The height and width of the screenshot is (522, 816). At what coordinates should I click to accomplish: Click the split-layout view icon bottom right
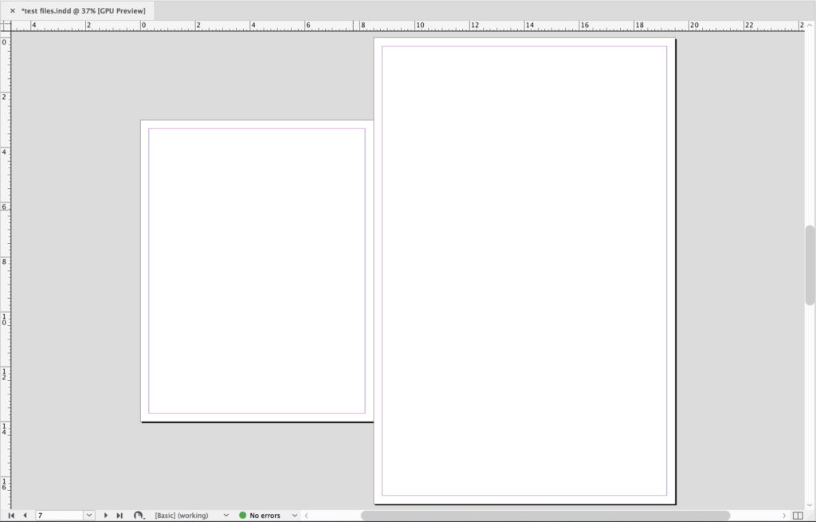[x=797, y=516]
